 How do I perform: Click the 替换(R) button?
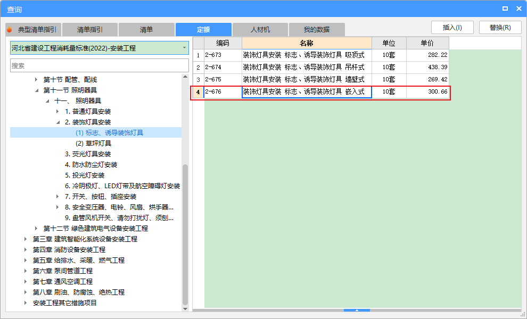click(x=500, y=27)
